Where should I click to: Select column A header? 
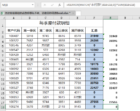tap(14, 18)
